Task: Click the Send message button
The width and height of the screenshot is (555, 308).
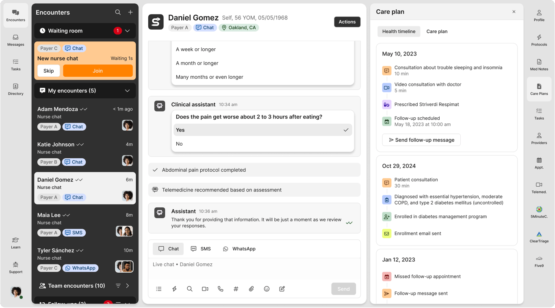Action: (x=343, y=289)
